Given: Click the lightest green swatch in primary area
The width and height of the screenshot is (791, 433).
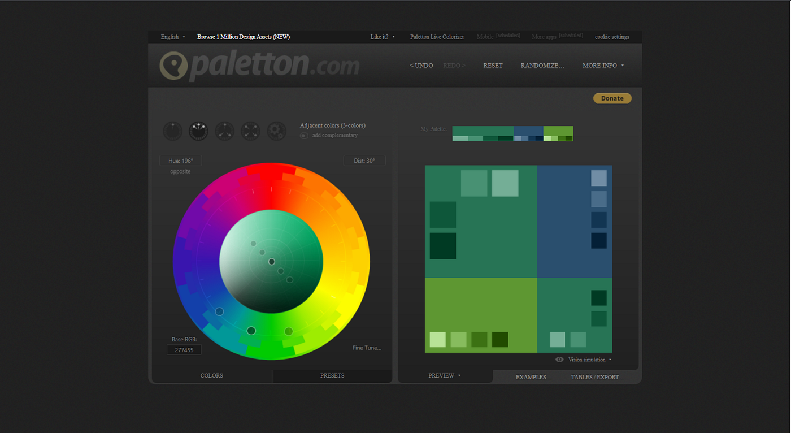Looking at the screenshot, I should point(505,183).
